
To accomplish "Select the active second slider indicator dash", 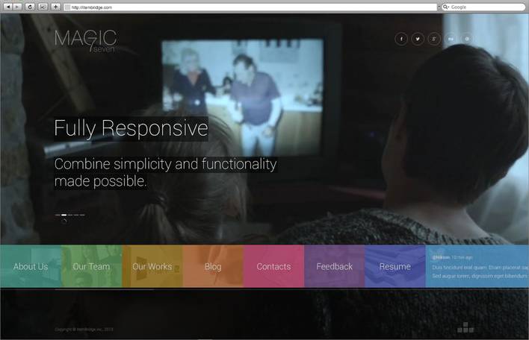I will (x=64, y=215).
